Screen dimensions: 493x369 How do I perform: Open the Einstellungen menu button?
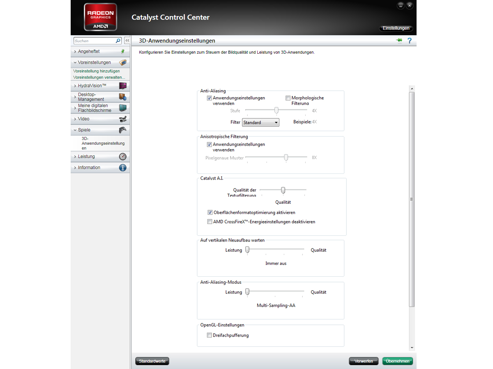pos(396,28)
